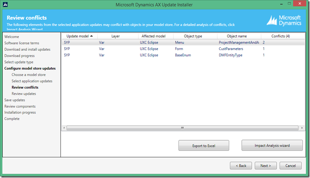Click the Export to Excel button
This screenshot has width=310, height=178.
click(x=204, y=145)
